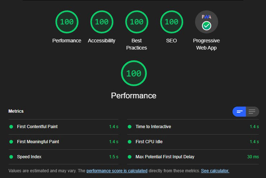Click green dot beside First Contentful Paint

coord(11,127)
